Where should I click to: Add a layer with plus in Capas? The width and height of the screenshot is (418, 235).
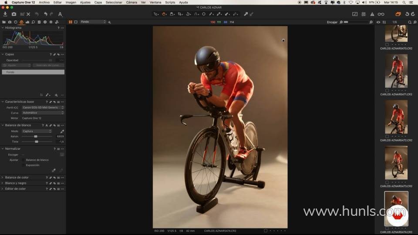56,95
